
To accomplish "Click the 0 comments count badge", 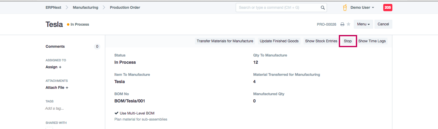I will coord(97,47).
